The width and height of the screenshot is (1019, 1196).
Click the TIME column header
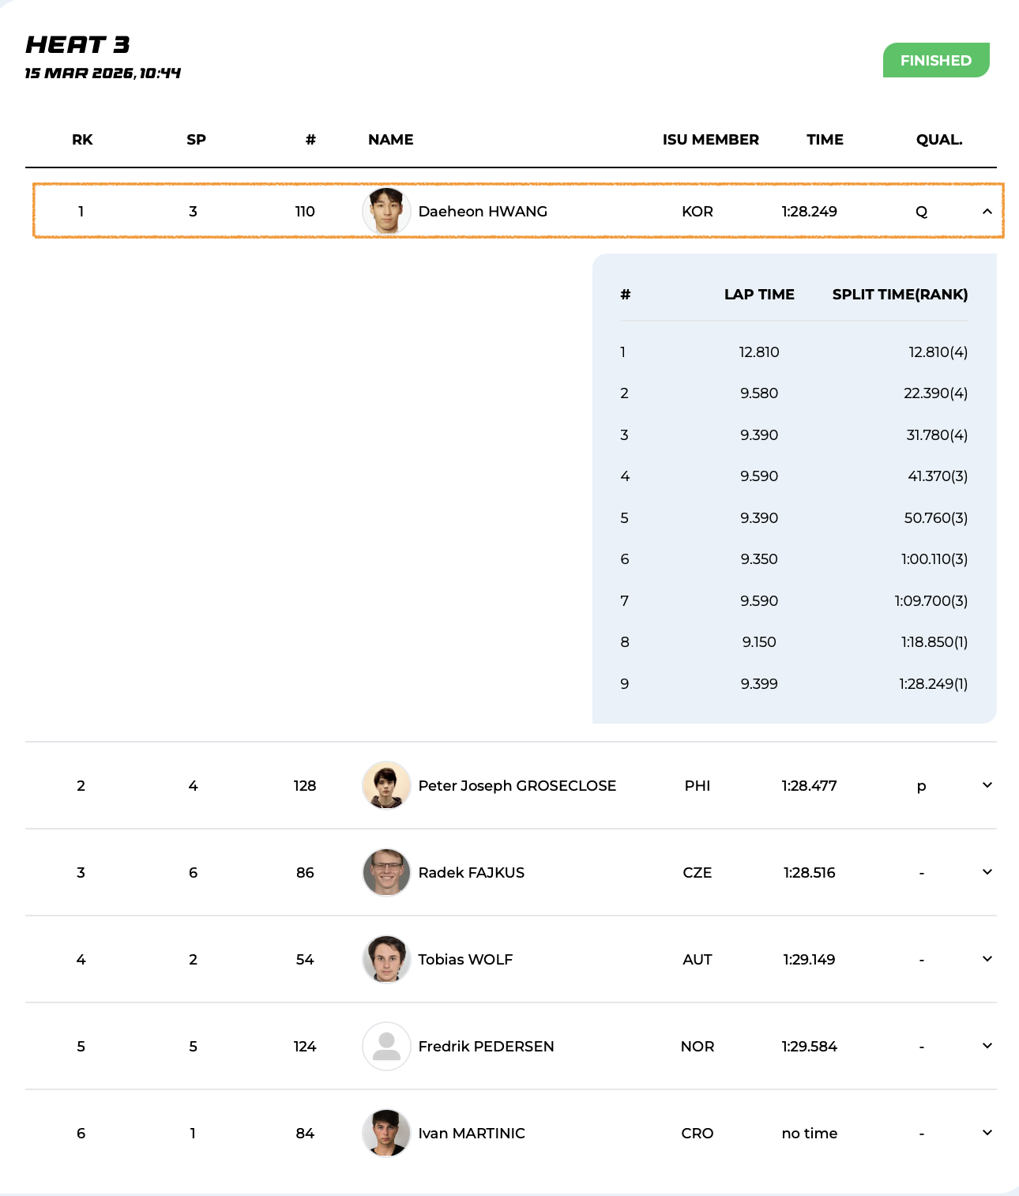point(825,140)
